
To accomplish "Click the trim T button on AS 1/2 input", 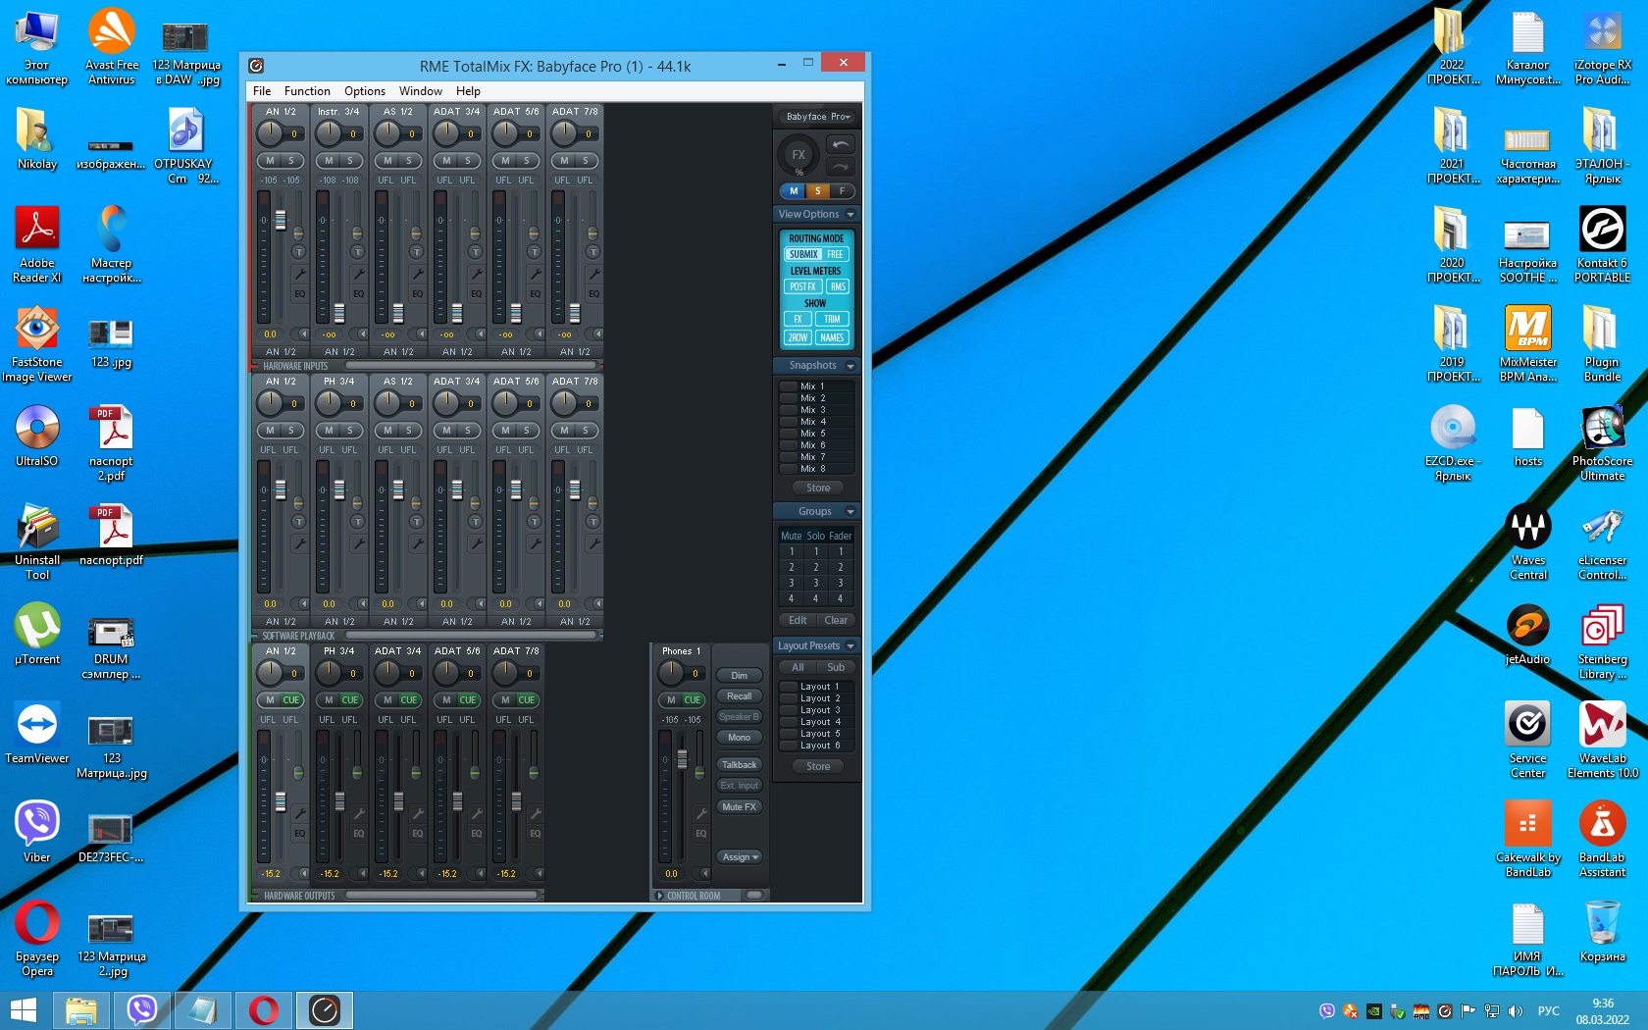I will [416, 252].
